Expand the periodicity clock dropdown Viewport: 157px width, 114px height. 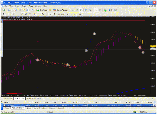click(112, 10)
